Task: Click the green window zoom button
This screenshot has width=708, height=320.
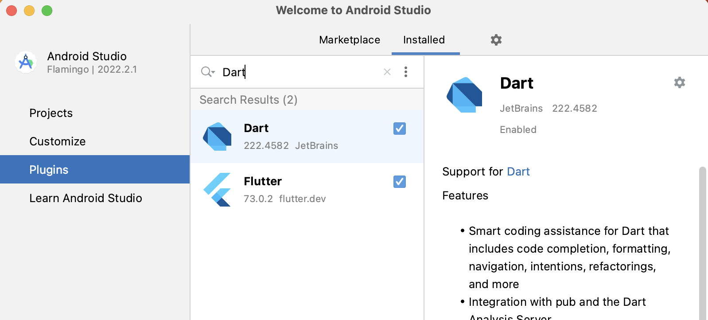Action: [x=47, y=11]
